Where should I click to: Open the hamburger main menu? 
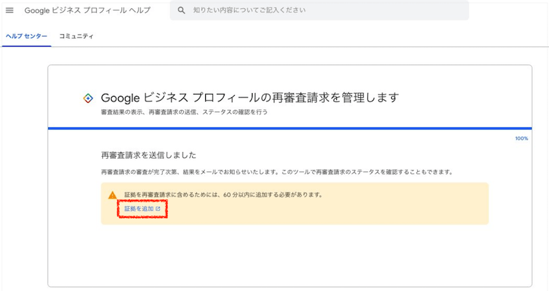click(10, 10)
